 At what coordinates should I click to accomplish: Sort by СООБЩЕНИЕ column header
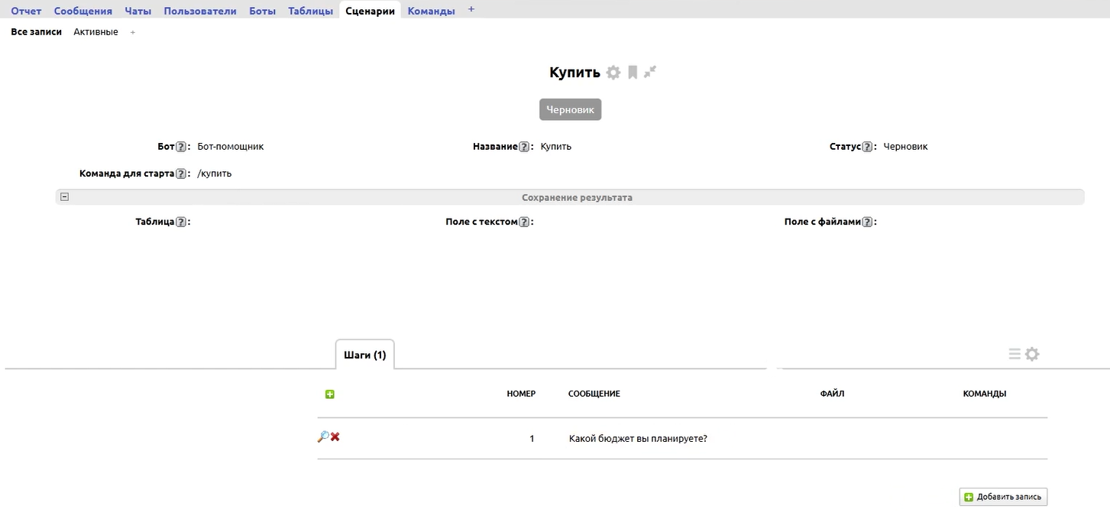pyautogui.click(x=594, y=394)
